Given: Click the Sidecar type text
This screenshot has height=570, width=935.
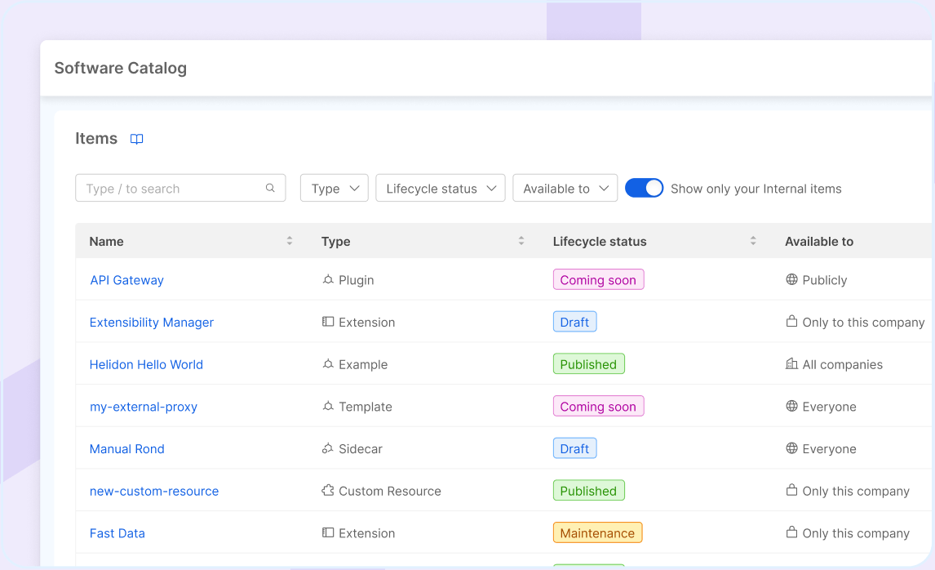Looking at the screenshot, I should tap(360, 449).
